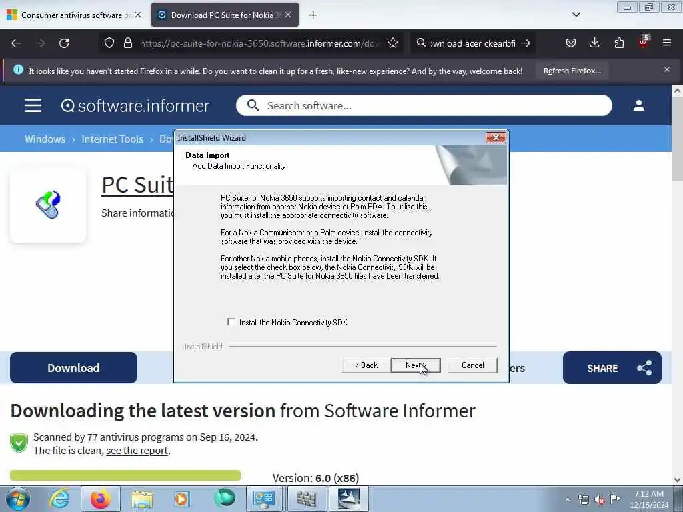Bookmark this page with star icon

point(393,43)
